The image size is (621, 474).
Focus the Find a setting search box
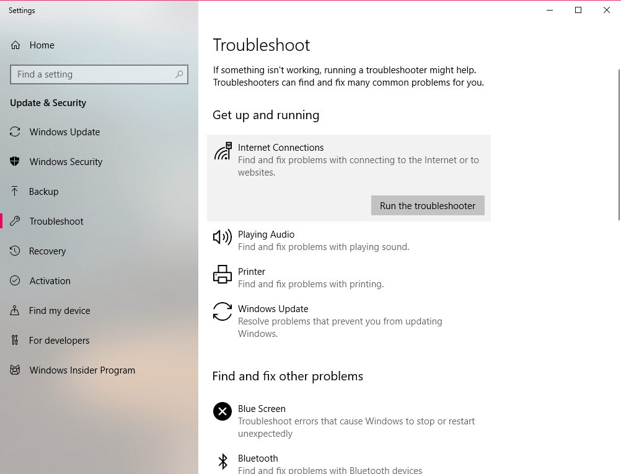99,74
